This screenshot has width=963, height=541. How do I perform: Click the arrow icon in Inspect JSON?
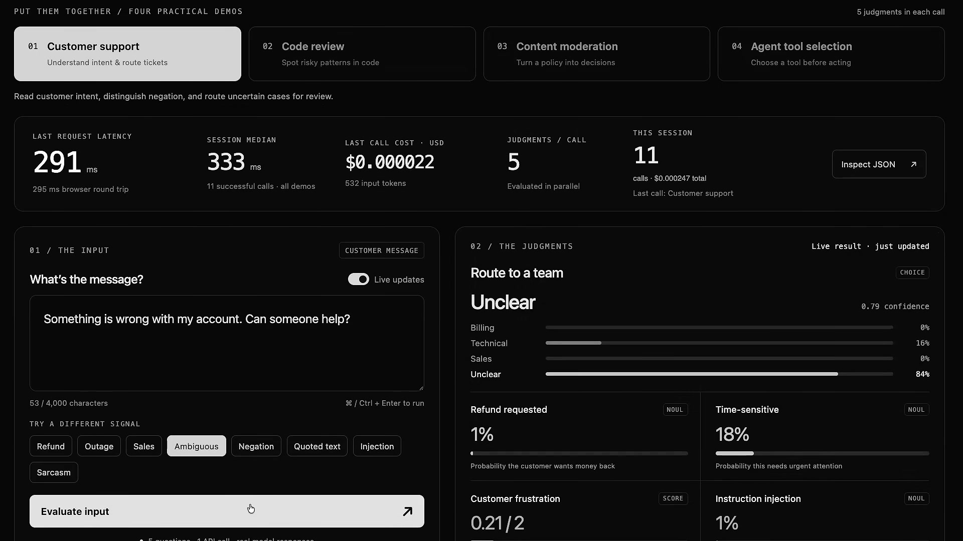(x=913, y=164)
